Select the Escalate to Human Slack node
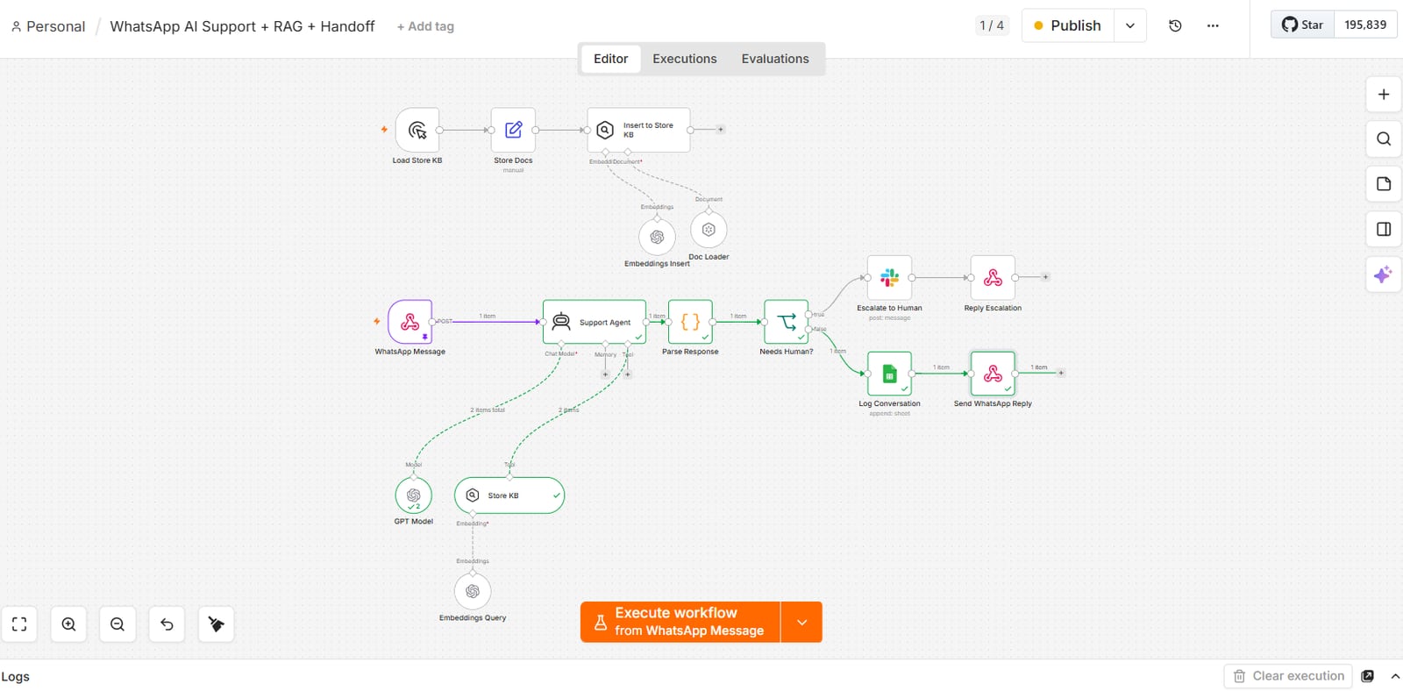 [889, 277]
